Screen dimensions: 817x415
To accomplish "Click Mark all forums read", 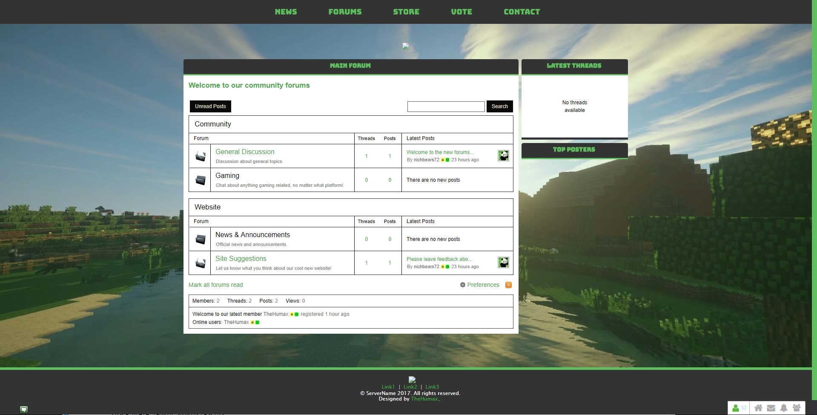I will [x=216, y=285].
